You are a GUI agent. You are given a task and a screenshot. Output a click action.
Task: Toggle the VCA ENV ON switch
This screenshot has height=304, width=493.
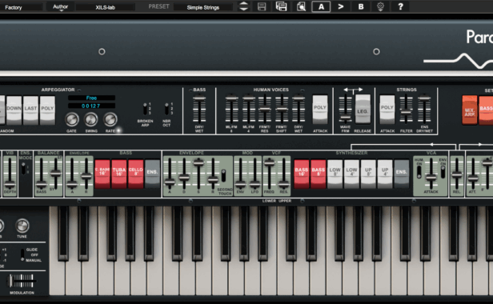click(443, 172)
